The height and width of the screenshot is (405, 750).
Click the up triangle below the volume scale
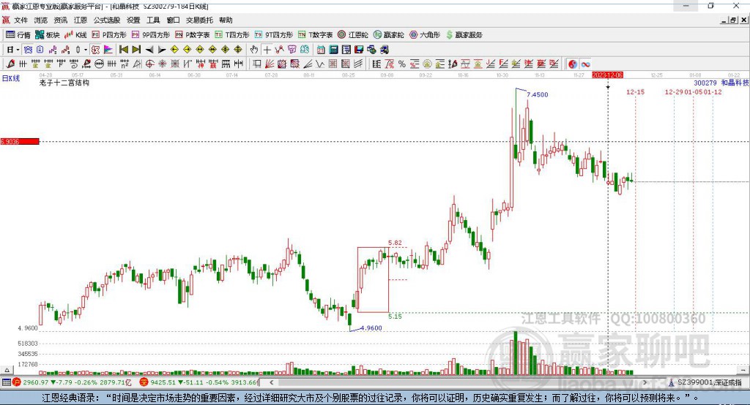(7, 370)
